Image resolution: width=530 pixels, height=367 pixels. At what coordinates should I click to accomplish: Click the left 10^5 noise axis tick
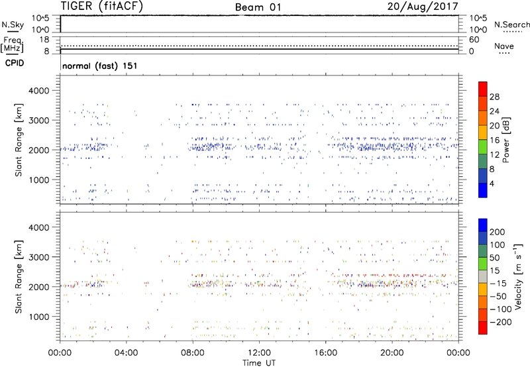click(40, 18)
